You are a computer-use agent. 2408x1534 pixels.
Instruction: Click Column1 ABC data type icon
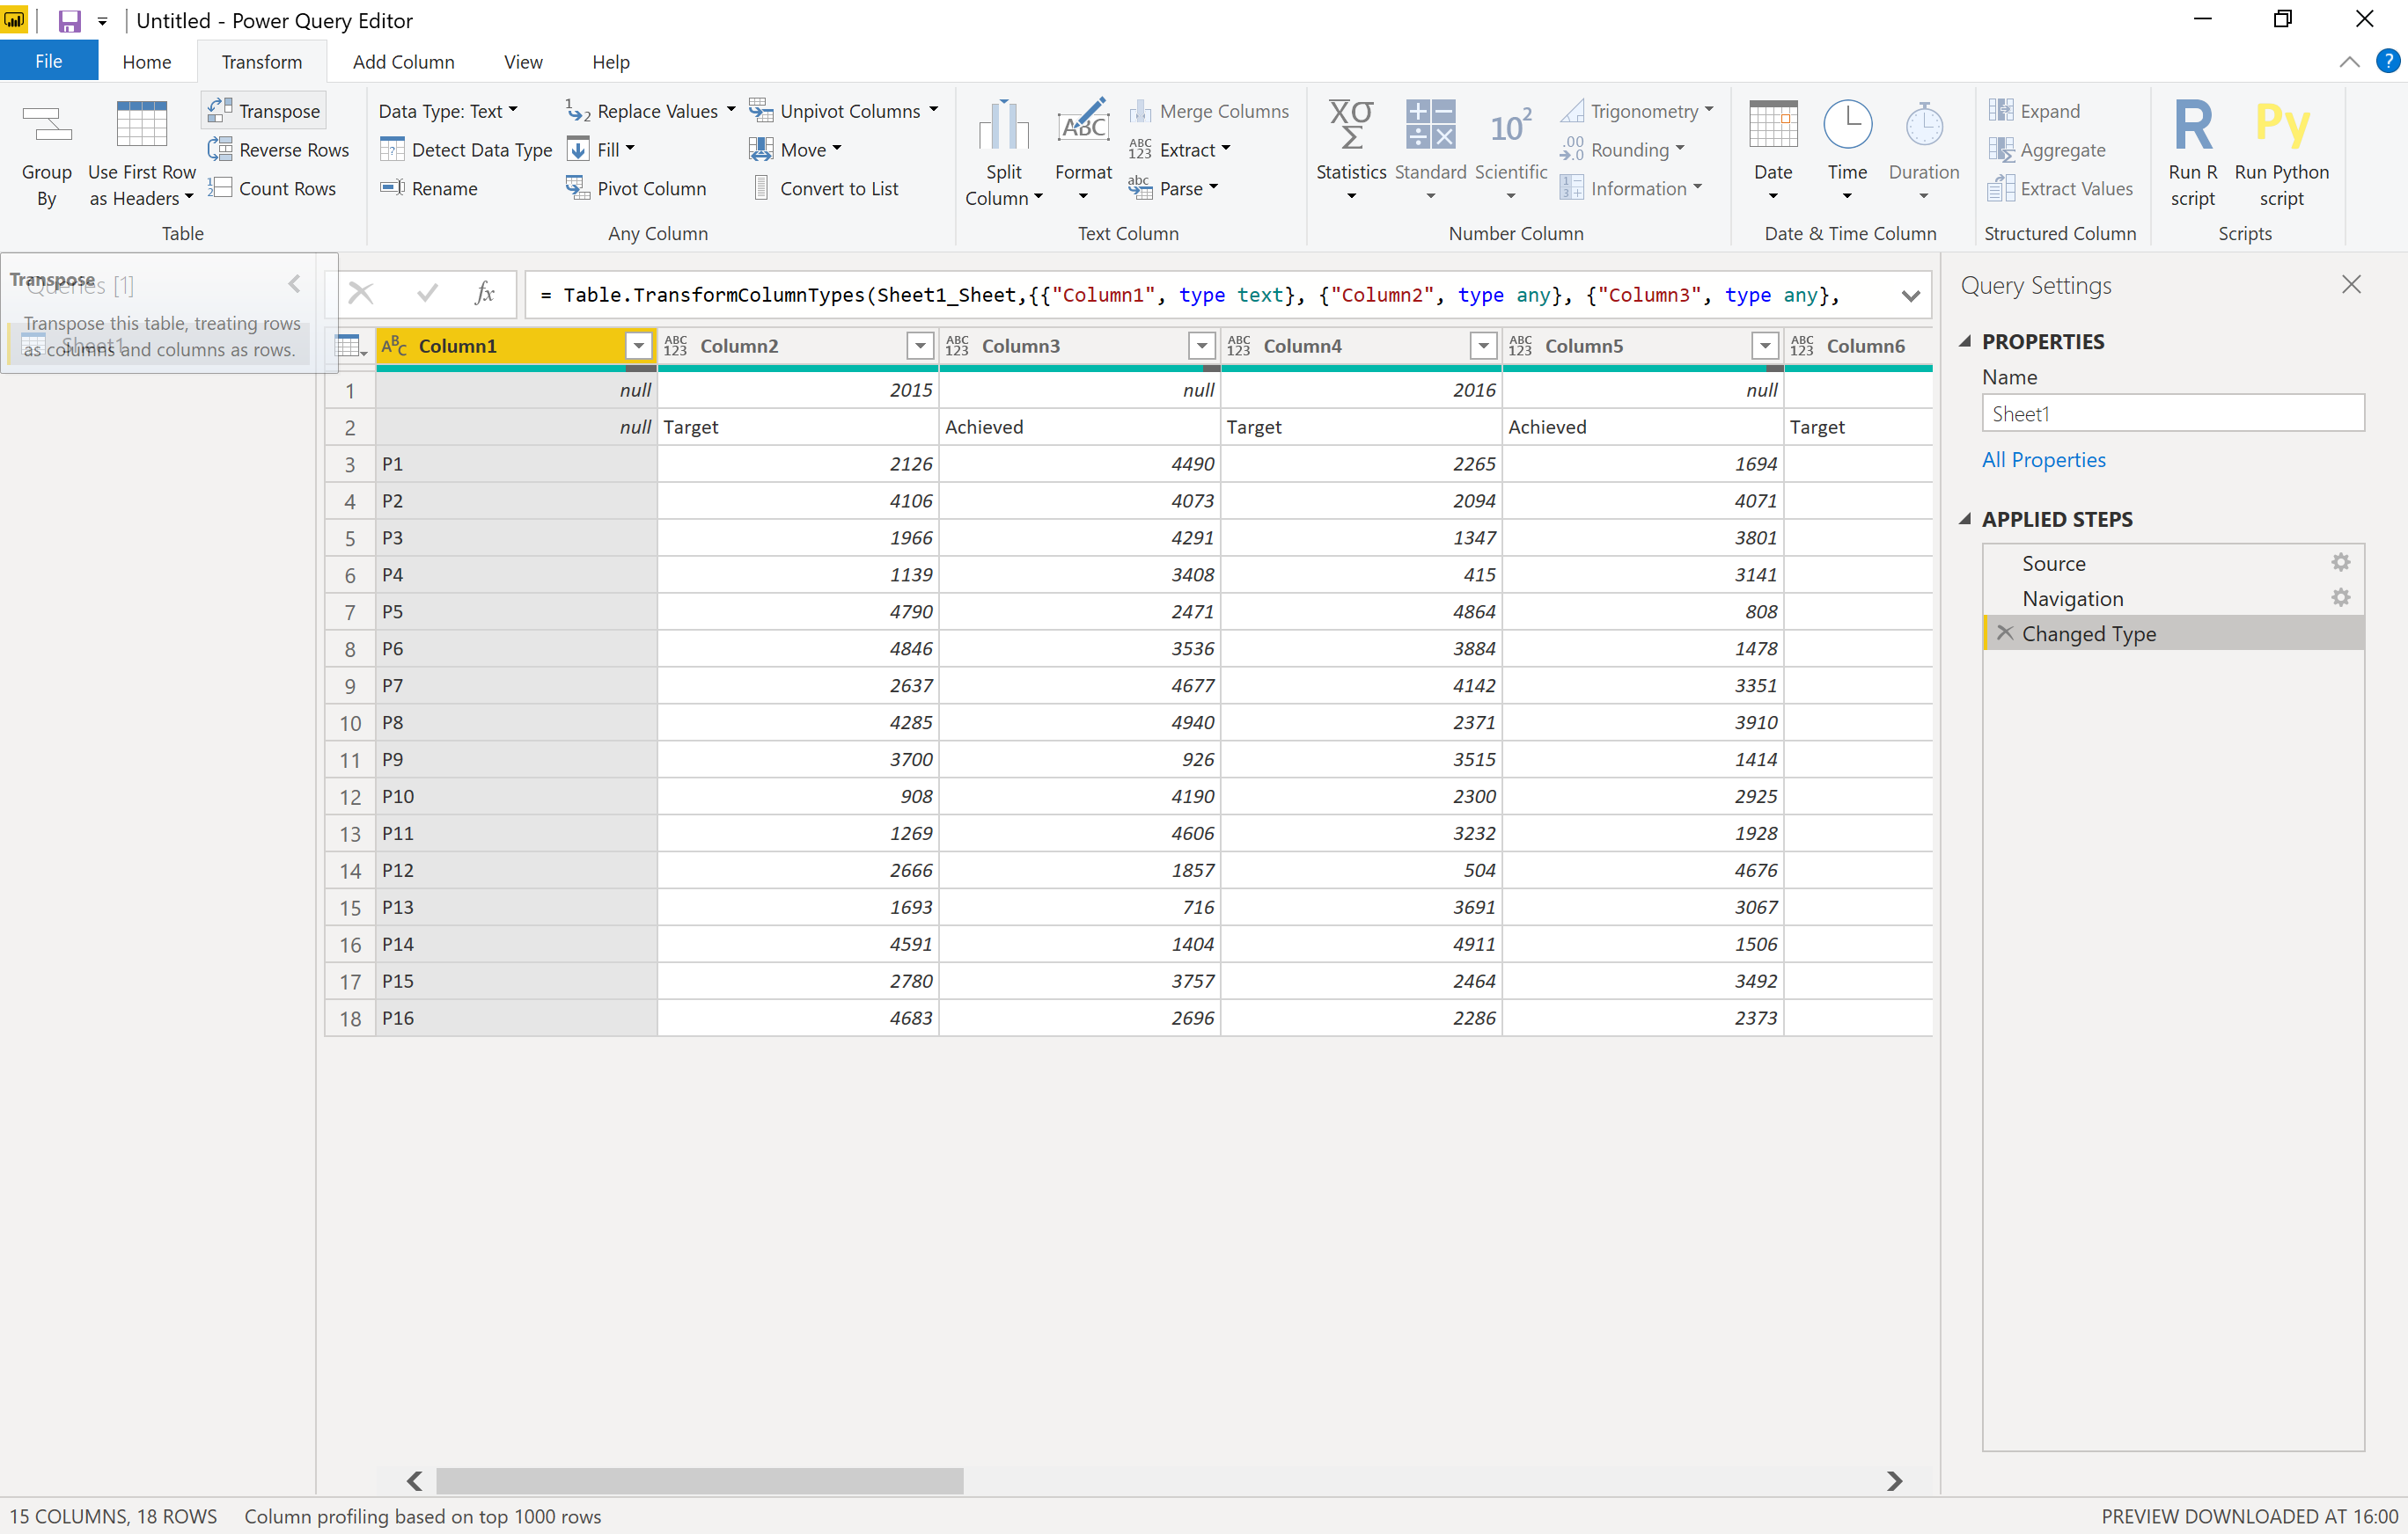(x=394, y=346)
